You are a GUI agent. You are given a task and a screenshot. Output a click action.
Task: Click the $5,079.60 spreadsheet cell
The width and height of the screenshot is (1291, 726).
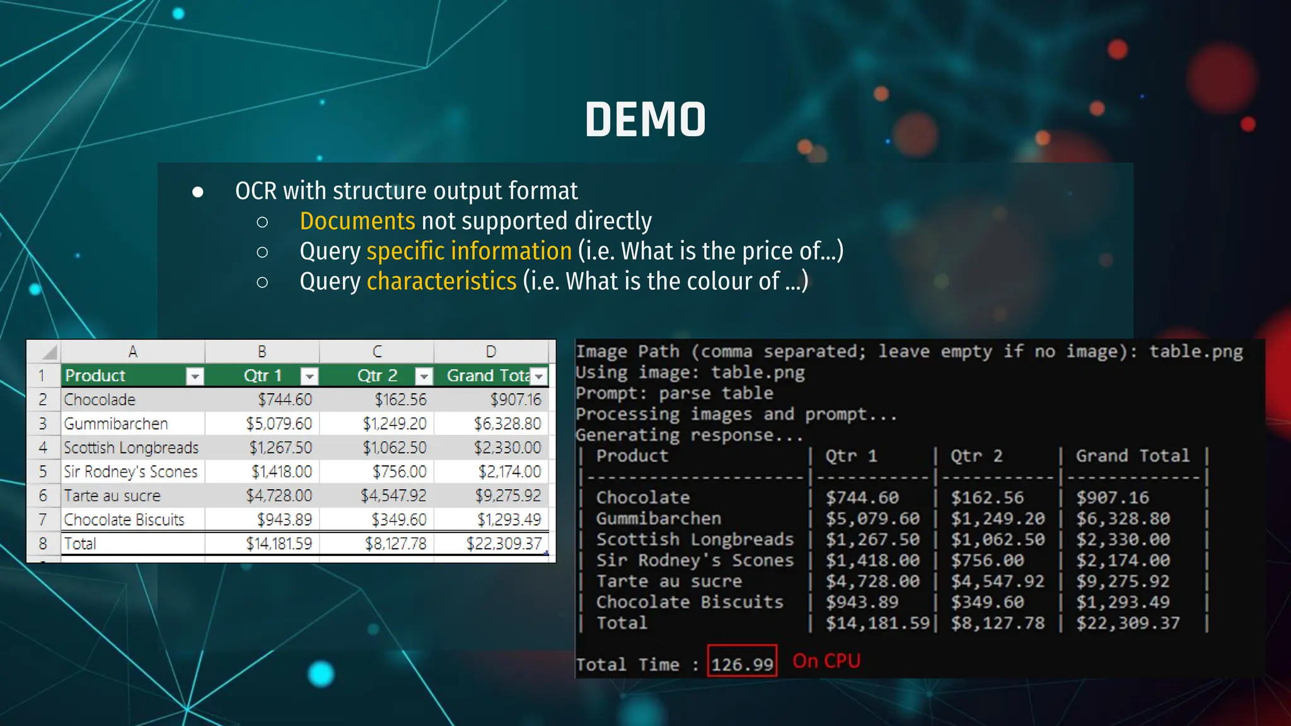click(262, 423)
